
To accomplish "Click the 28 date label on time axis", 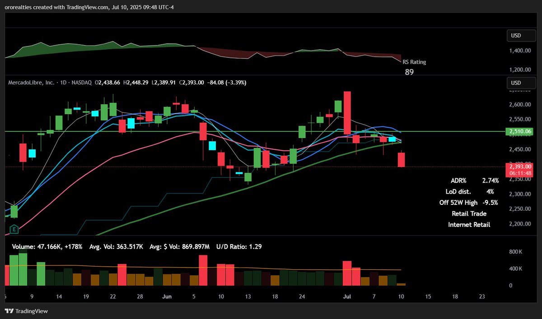I will point(140,297).
